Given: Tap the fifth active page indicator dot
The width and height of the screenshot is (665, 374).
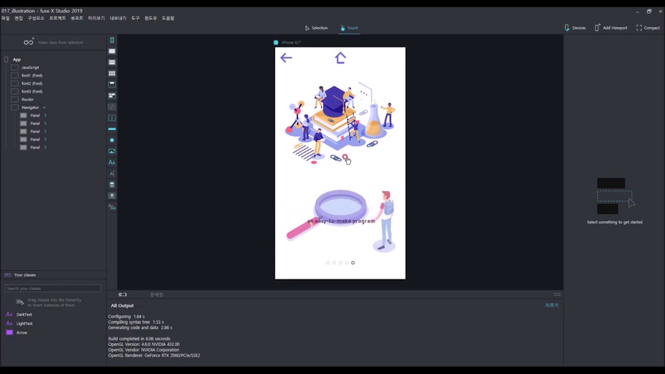Looking at the screenshot, I should 353,263.
